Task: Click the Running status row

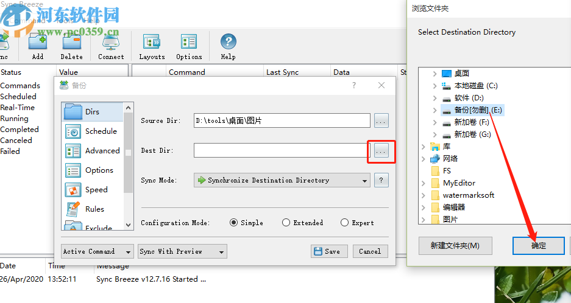Action: 14,119
